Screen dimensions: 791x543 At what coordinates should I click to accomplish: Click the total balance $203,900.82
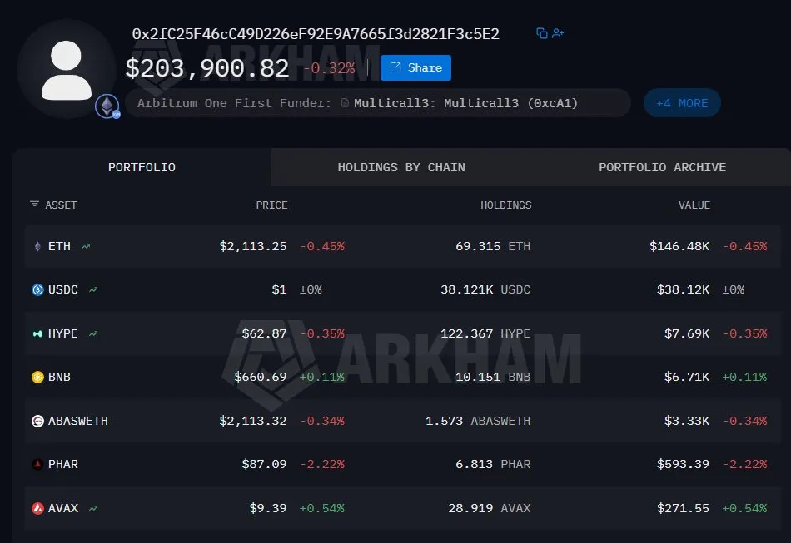pyautogui.click(x=207, y=68)
